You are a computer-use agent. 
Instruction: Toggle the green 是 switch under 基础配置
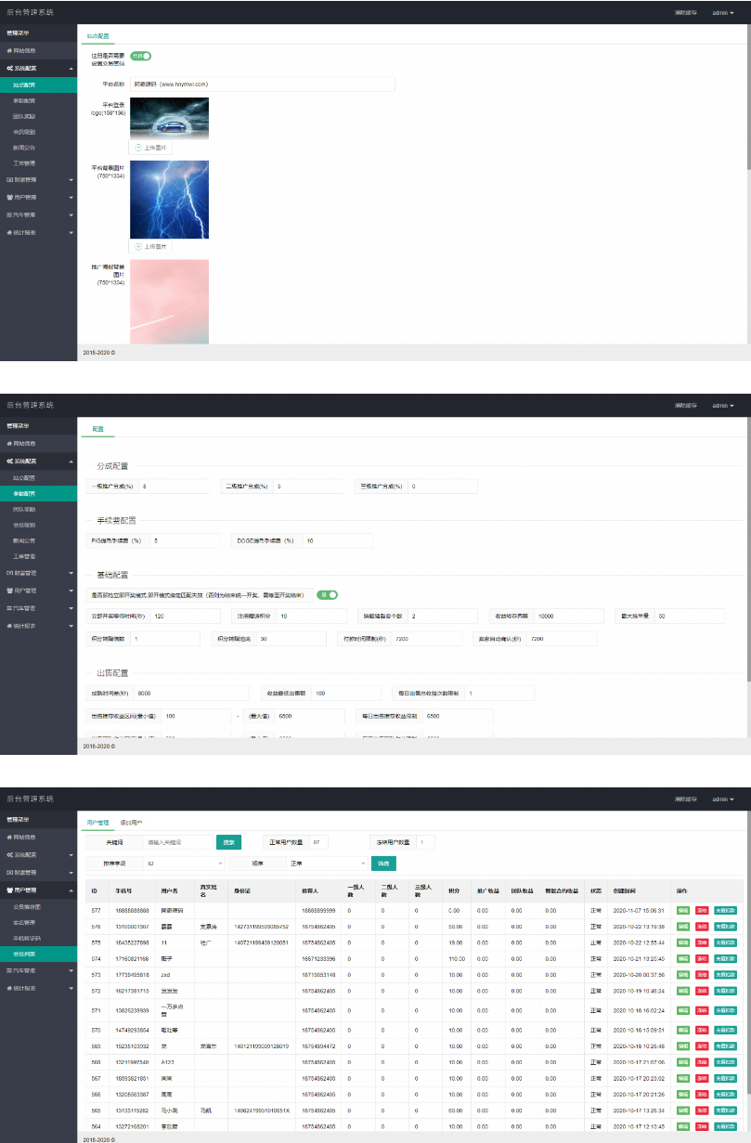[327, 594]
